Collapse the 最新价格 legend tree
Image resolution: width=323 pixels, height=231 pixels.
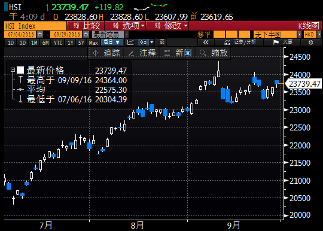pyautogui.click(x=13, y=70)
